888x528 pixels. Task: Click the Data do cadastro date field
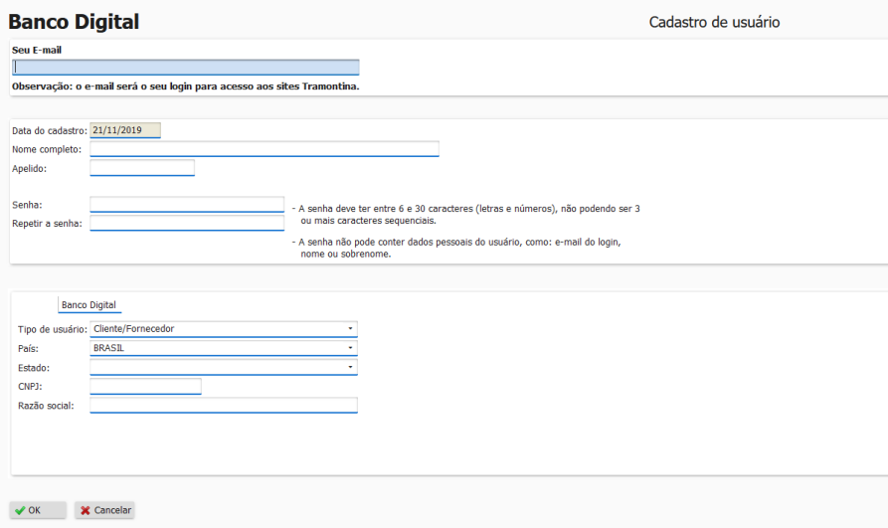tap(125, 130)
